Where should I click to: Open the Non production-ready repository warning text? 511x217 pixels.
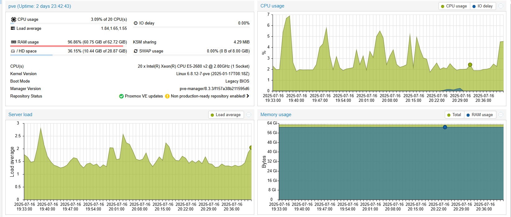[208, 96]
